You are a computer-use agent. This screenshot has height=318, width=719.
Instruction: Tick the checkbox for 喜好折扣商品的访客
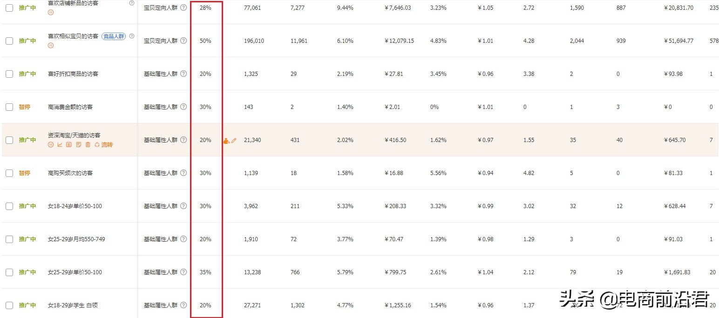click(9, 74)
